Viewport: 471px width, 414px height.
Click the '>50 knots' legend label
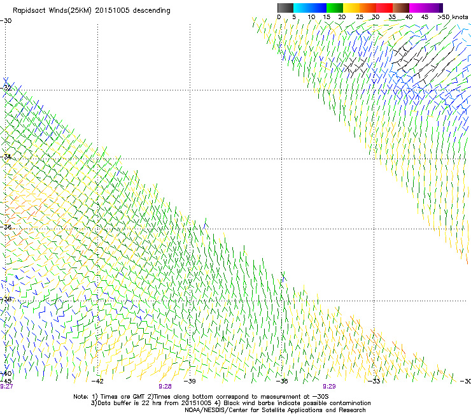453,17
